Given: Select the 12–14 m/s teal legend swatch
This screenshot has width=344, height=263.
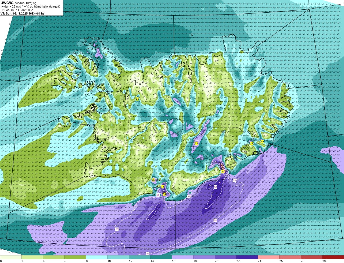Looking at the screenshot, I should click(140, 257).
